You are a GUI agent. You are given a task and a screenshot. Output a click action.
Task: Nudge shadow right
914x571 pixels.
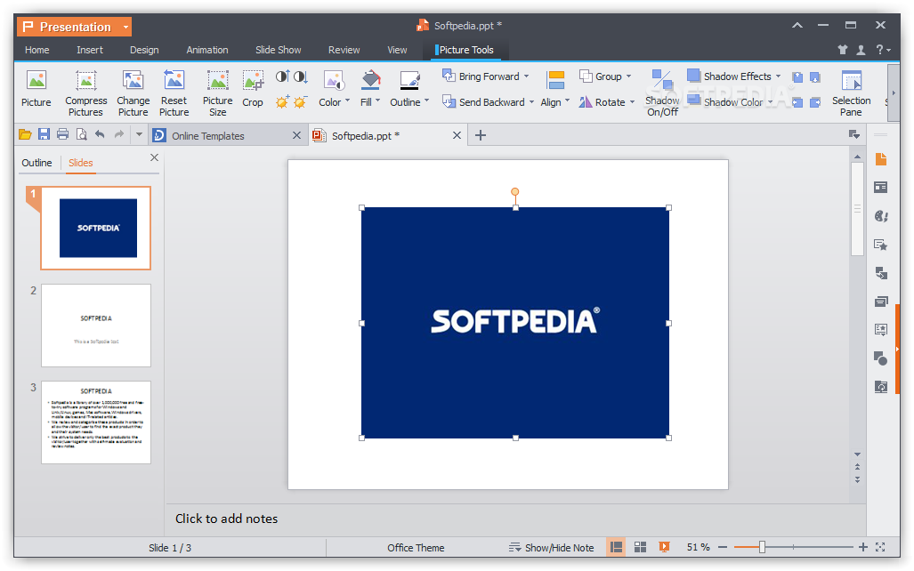click(x=815, y=102)
